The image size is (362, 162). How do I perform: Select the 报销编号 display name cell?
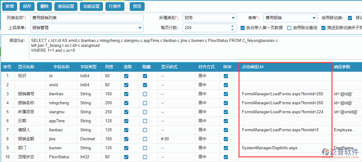coord(30,94)
